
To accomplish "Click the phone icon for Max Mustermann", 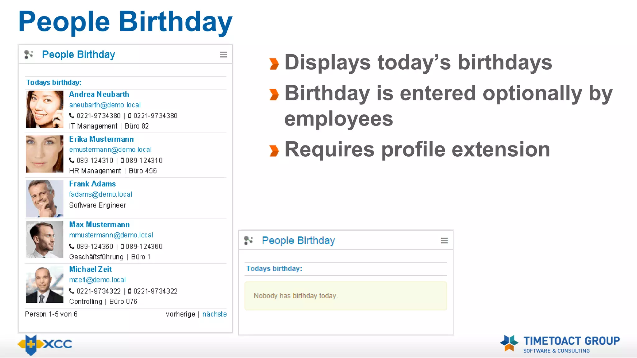I will click(x=72, y=246).
